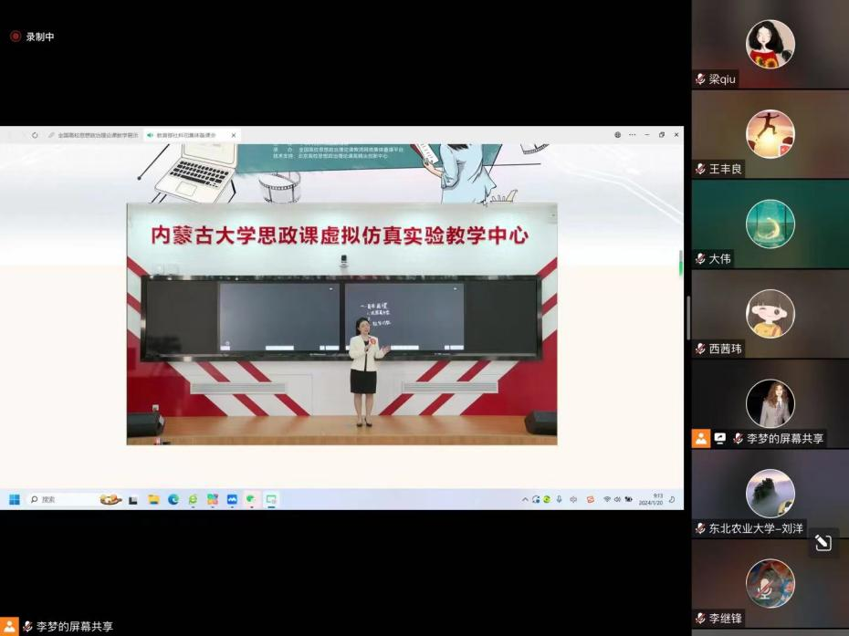Click the floating annotation edit icon
This screenshot has width=849, height=636.
coord(823,543)
